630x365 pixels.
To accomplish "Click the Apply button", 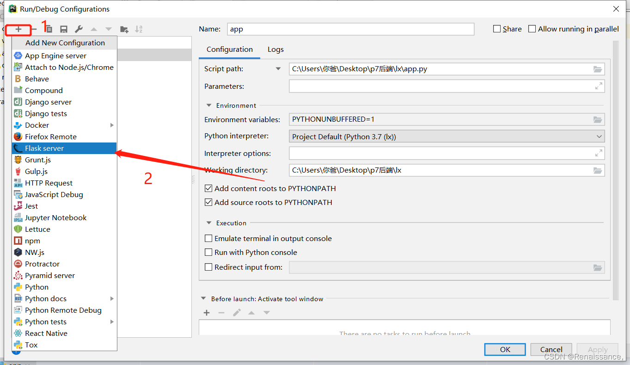I will click(598, 349).
